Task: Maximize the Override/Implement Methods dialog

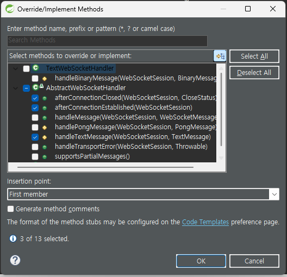Action: 248,9
